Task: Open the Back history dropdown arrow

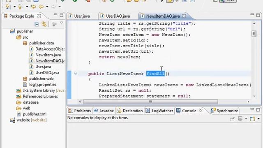Action: tap(47, 7)
